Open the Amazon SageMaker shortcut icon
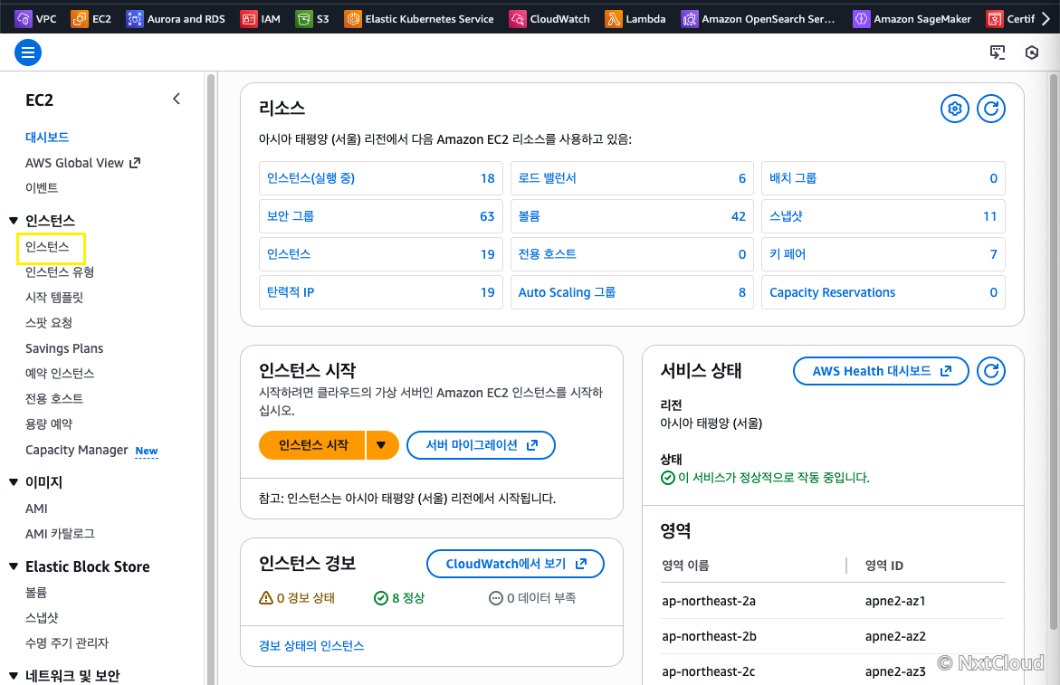1060x685 pixels. click(x=861, y=19)
